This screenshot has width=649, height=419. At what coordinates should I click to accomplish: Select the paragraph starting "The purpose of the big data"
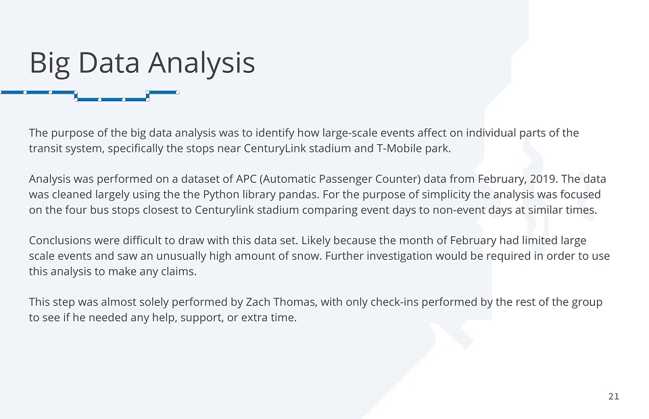[304, 140]
